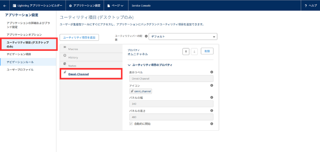Click the Macros utility icon

(x=65, y=47)
